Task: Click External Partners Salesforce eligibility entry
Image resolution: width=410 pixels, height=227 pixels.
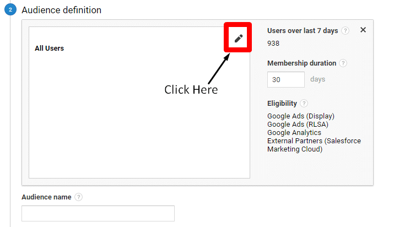Action: 314,141
